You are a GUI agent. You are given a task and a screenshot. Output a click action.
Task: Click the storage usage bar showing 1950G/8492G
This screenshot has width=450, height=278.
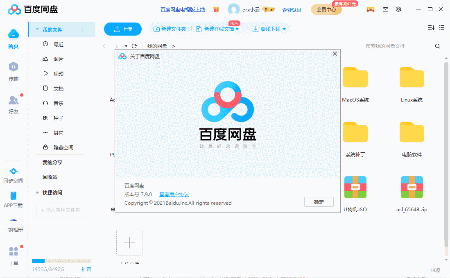pos(61,261)
